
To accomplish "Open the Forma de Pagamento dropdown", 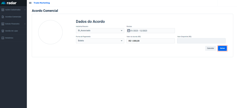I will coord(100,41).
